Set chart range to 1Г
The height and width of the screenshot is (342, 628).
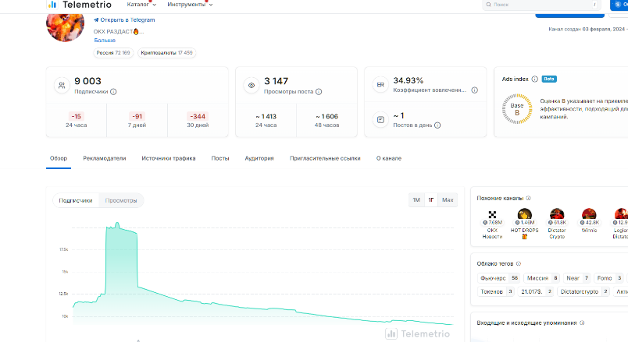(431, 199)
